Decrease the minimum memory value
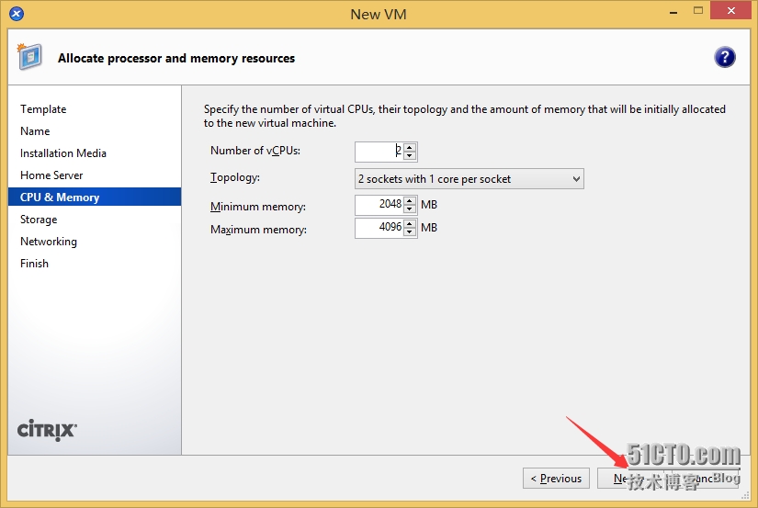Image resolution: width=758 pixels, height=508 pixels. tap(410, 209)
